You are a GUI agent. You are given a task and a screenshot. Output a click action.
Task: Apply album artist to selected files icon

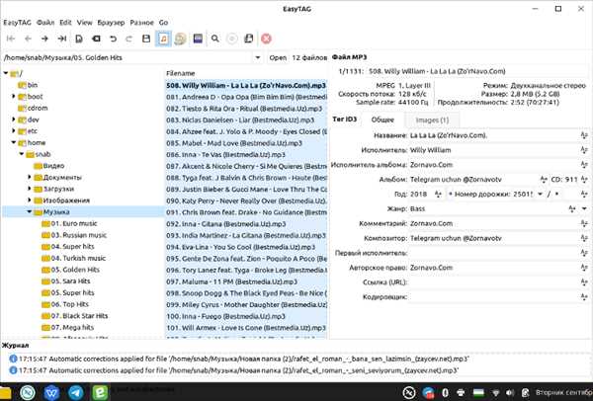coord(584,165)
